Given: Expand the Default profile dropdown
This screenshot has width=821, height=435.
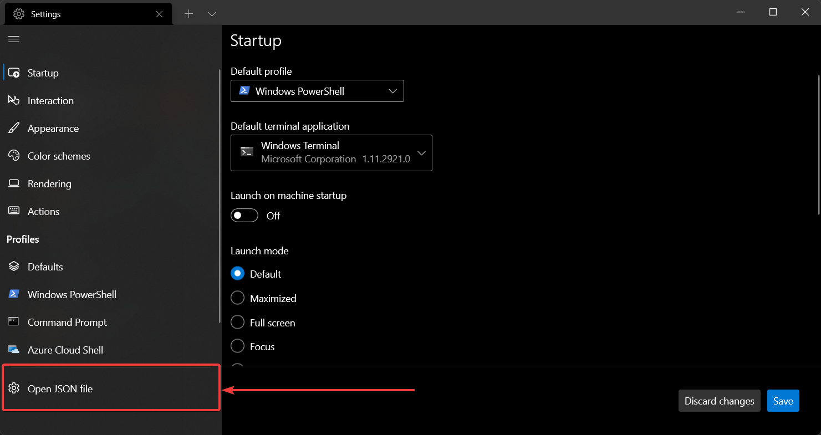Looking at the screenshot, I should point(317,91).
